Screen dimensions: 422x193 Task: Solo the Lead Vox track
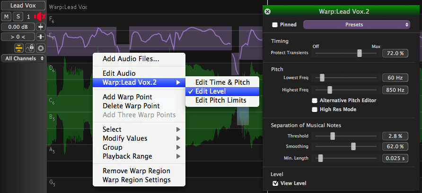coord(17,16)
